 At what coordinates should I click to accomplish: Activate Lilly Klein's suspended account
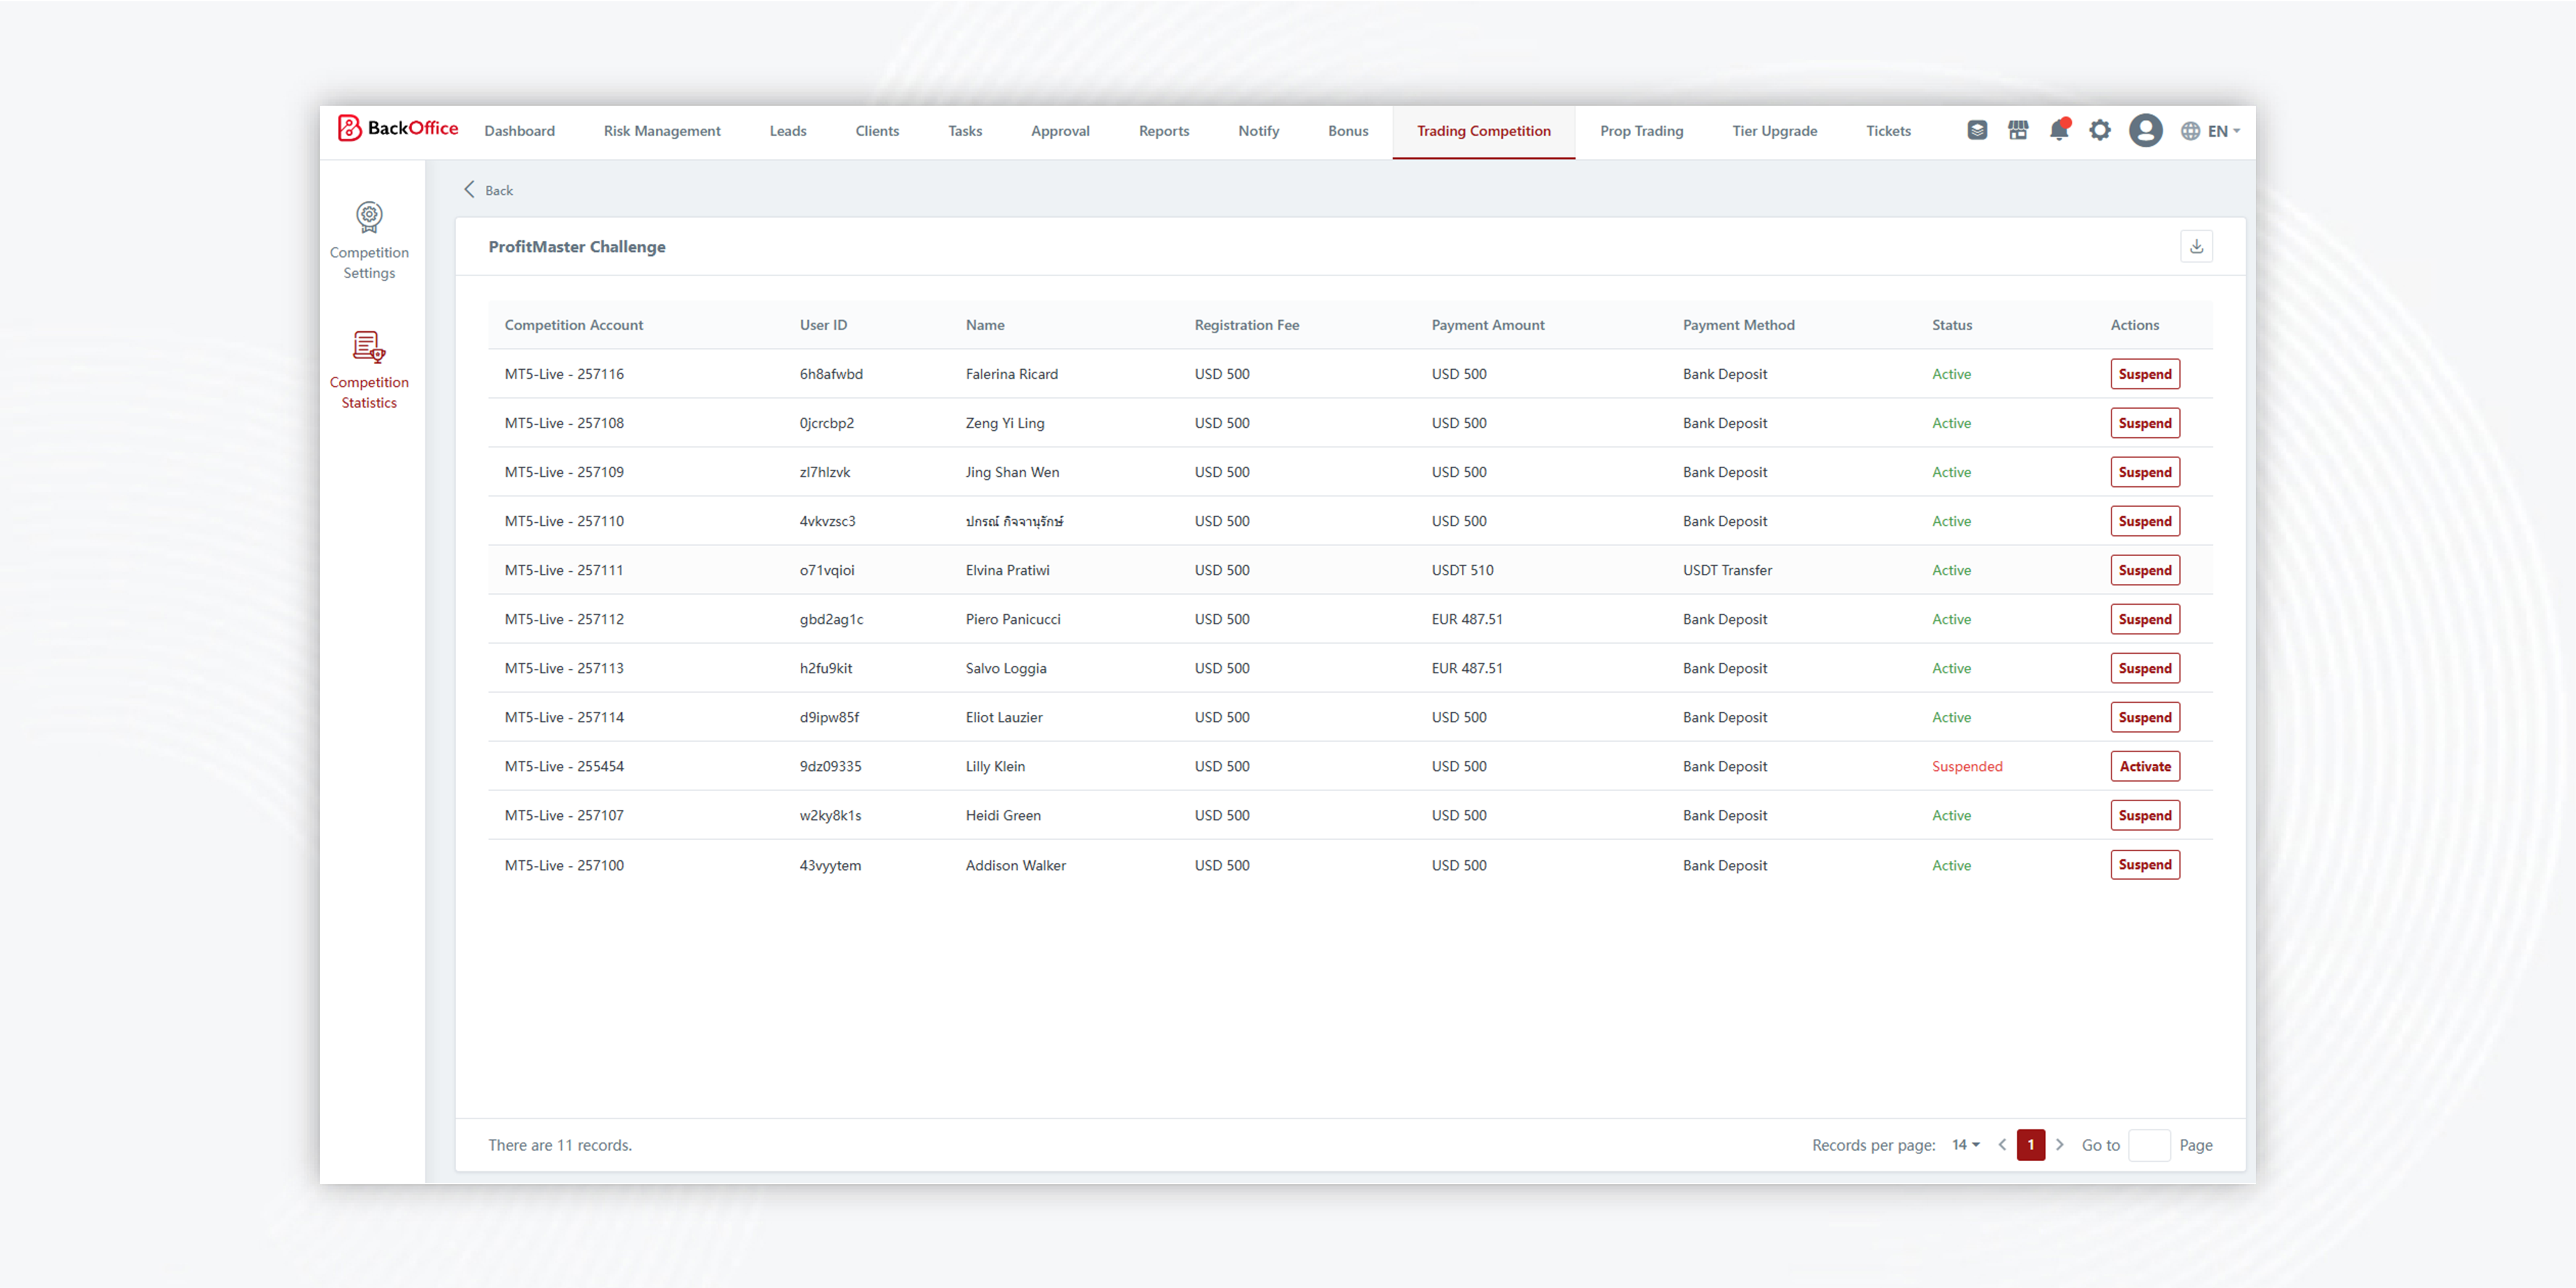tap(2145, 766)
